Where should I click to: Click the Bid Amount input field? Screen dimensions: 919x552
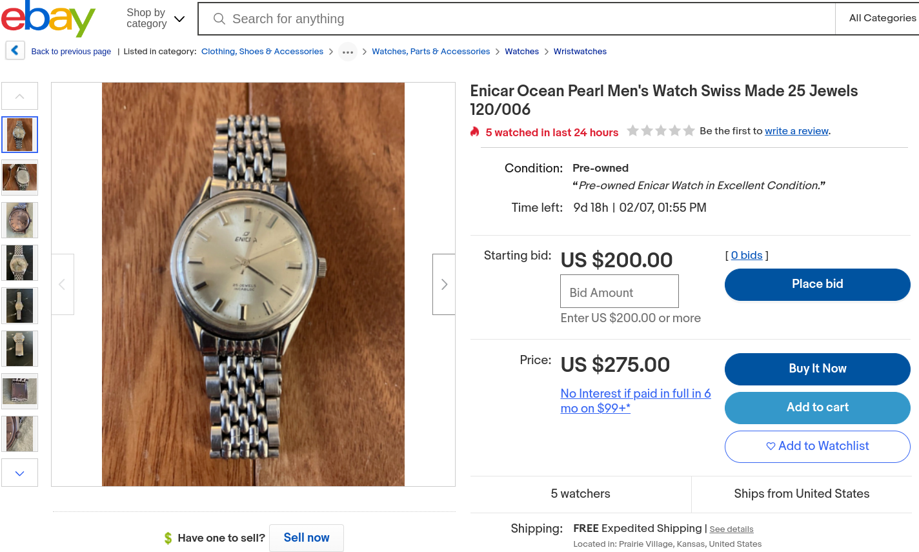coord(619,292)
